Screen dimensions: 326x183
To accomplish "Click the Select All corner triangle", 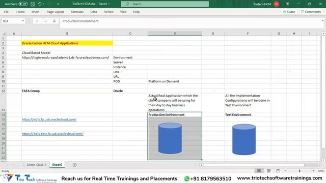I will pos(4,34).
